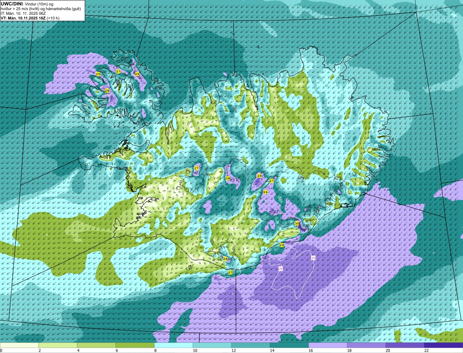
Task: Click the legend scale label '0'
Action: [1, 350]
